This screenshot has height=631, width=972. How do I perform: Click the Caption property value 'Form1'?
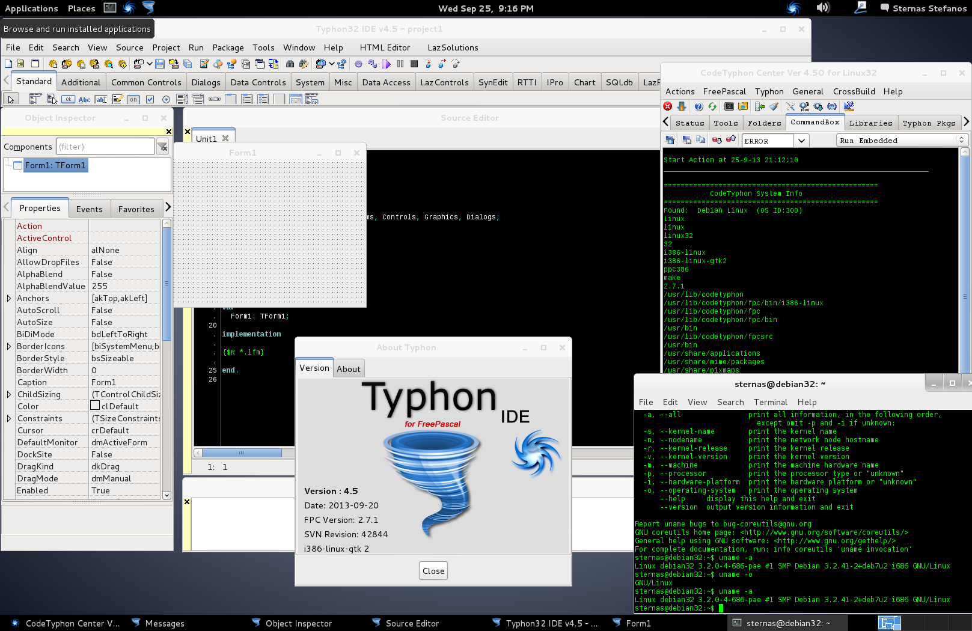[x=125, y=382]
